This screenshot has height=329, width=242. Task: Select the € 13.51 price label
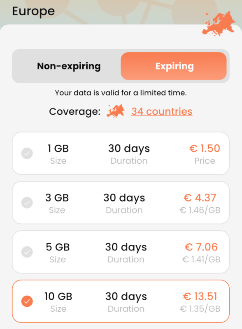[x=205, y=296]
